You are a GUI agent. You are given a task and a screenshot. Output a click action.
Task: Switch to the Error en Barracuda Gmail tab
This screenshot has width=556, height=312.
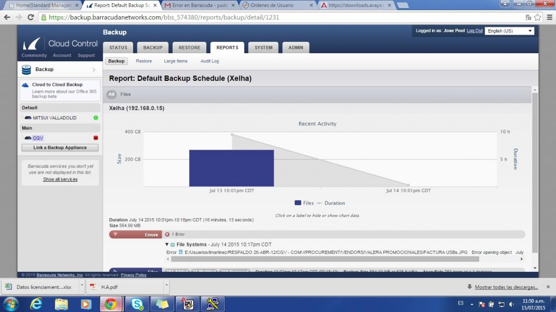[x=199, y=5]
